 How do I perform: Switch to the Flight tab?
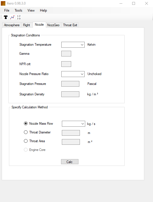26,25
